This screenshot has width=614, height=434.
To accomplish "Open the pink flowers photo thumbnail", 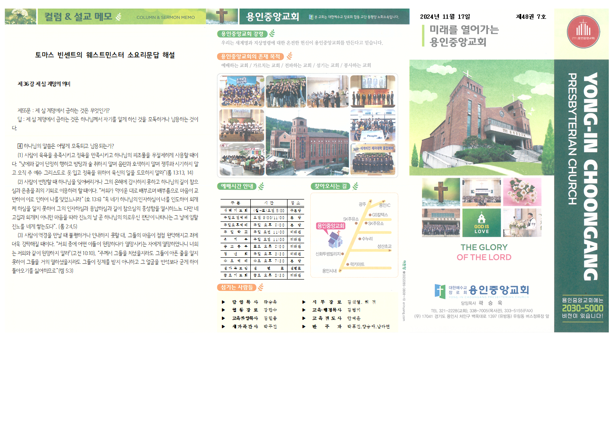I will pos(522,192).
